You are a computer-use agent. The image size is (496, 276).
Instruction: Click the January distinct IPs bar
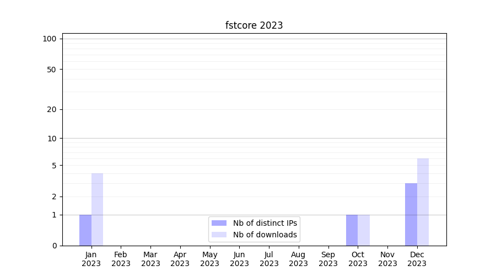click(85, 230)
